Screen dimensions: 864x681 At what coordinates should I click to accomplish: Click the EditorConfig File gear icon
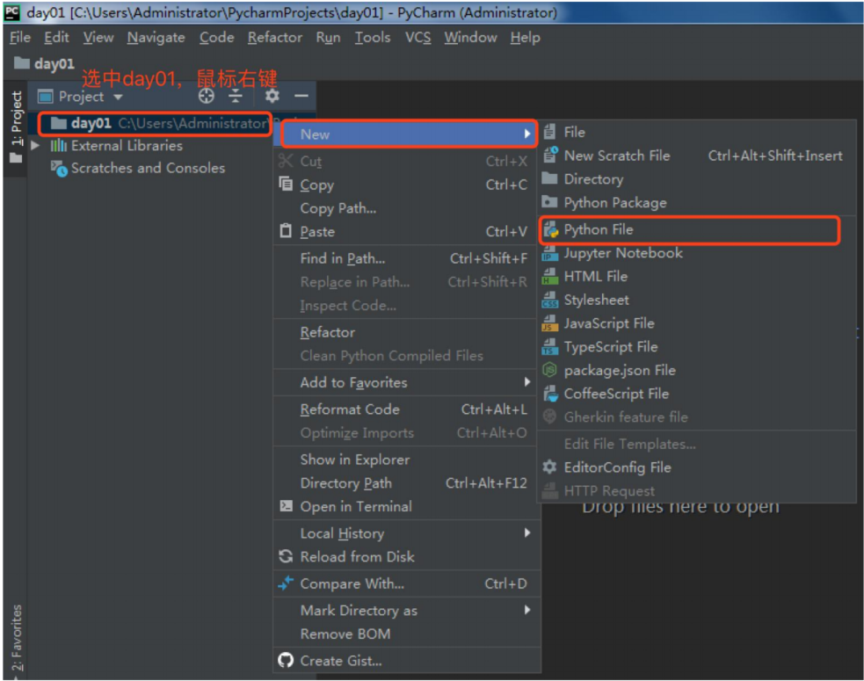pos(549,467)
